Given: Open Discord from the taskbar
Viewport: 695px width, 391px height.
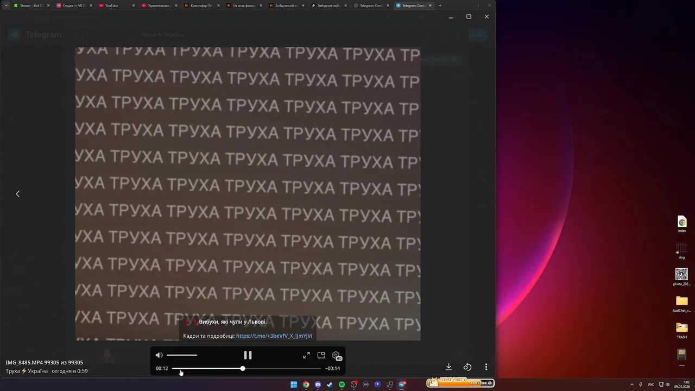Looking at the screenshot, I should tap(318, 384).
